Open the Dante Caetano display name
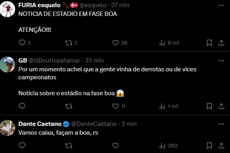Viewport: 230px width, 153px height. (40, 124)
